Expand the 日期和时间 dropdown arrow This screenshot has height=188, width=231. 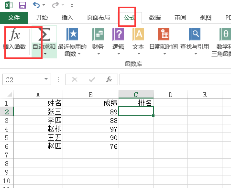tap(165, 54)
